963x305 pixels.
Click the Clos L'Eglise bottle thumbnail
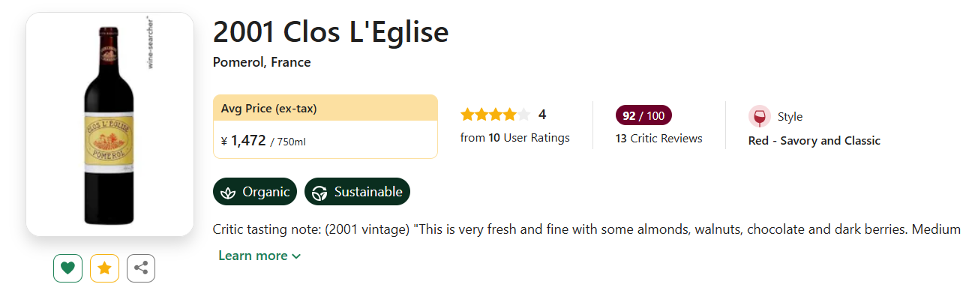(x=109, y=124)
